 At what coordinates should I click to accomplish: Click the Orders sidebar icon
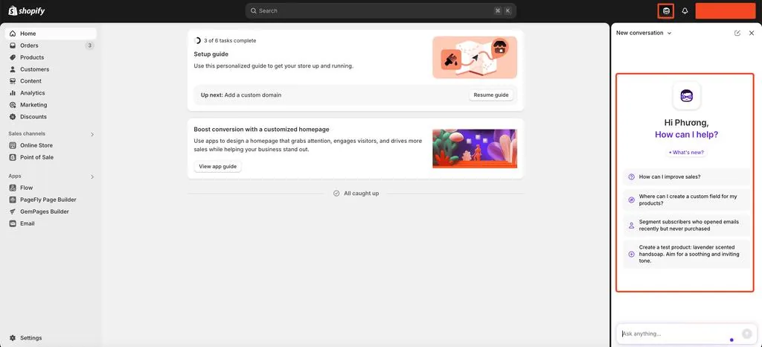click(x=13, y=45)
